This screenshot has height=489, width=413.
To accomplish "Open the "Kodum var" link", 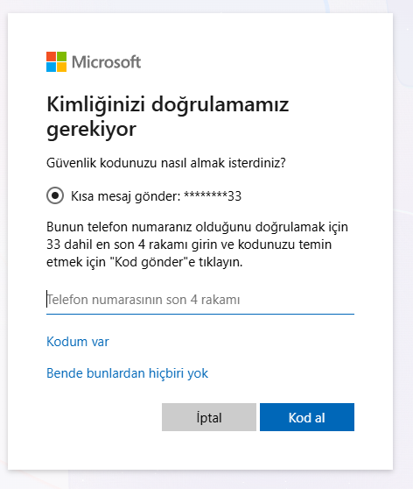I will [x=78, y=342].
